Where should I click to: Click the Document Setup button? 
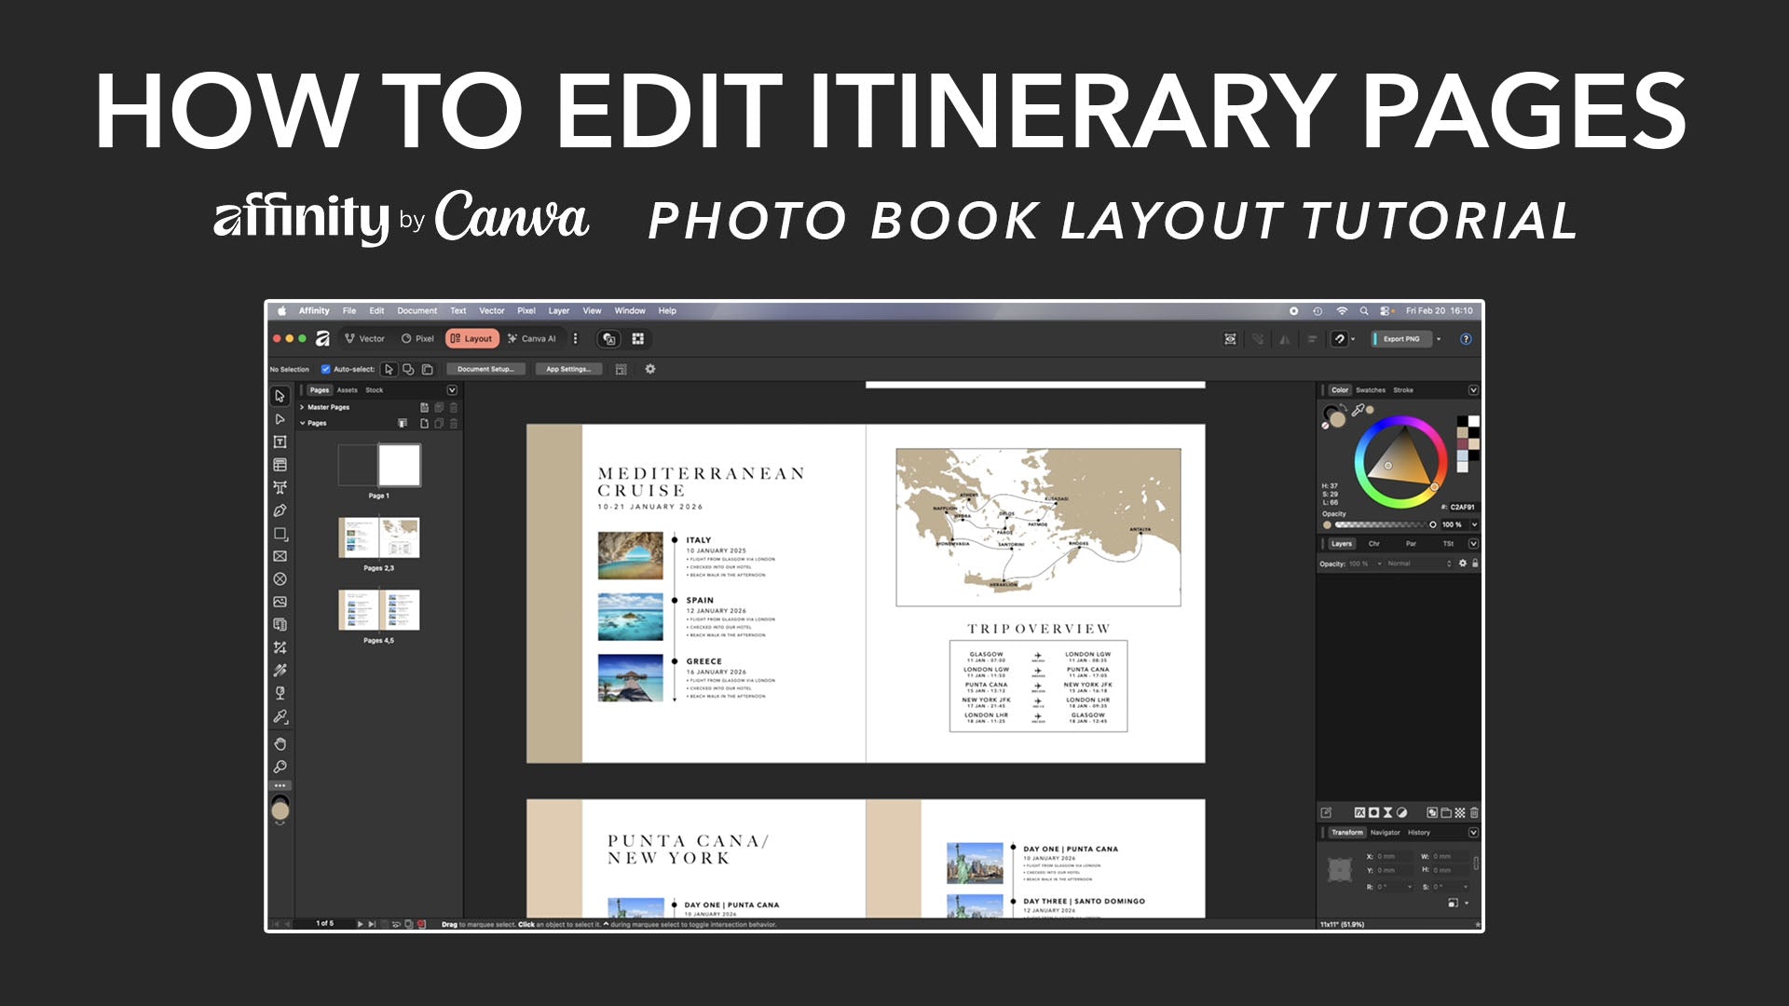click(485, 369)
